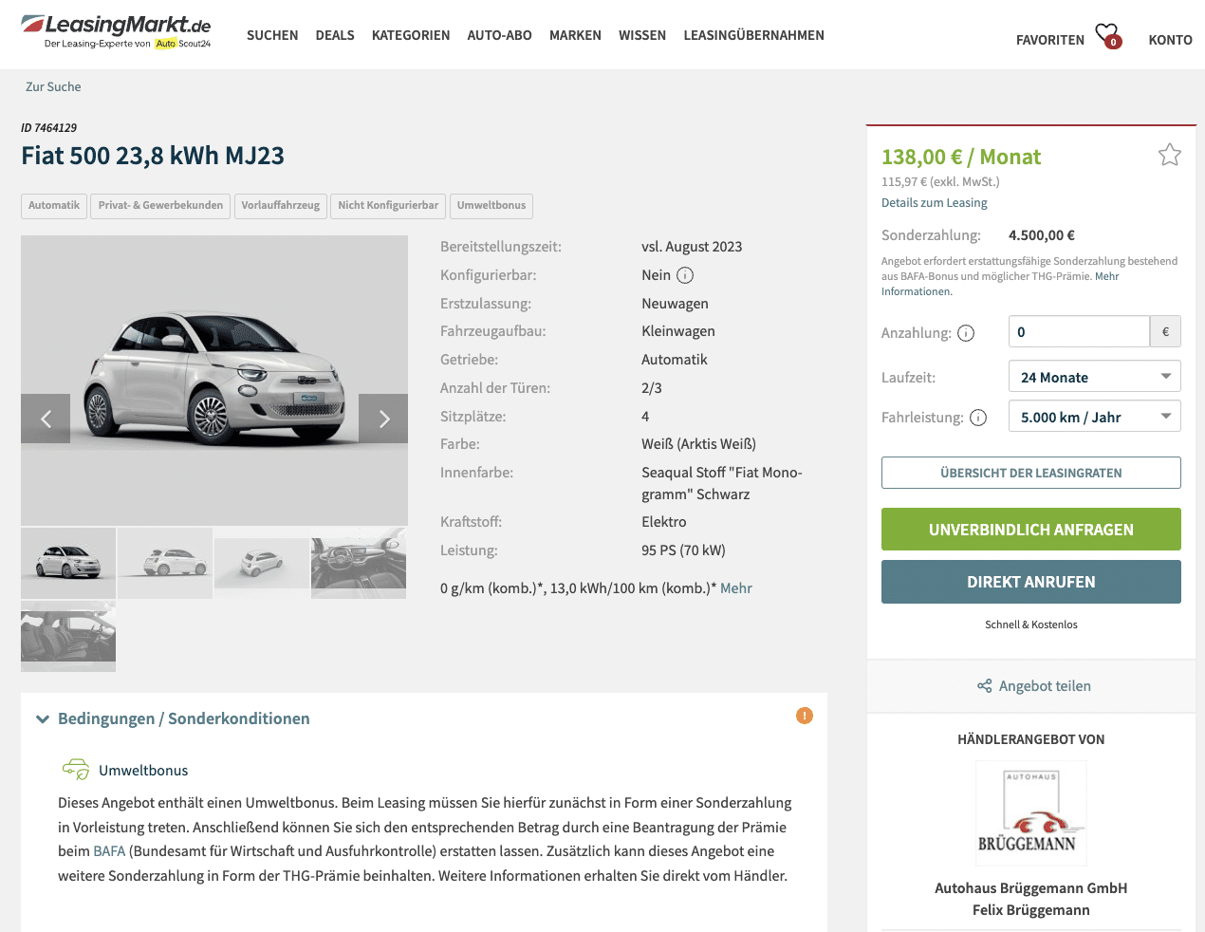Open WISSEN menu
Image resolution: width=1205 pixels, height=932 pixels.
[x=642, y=35]
